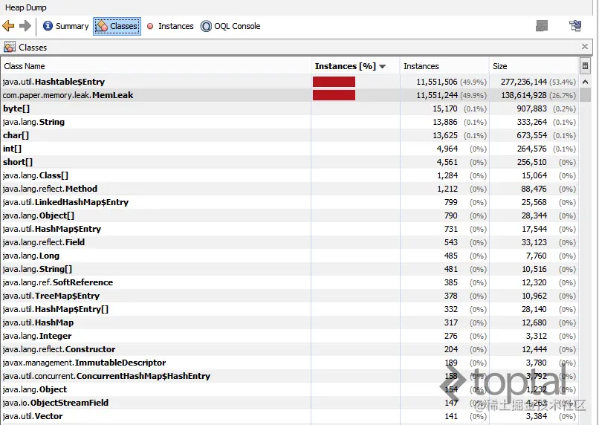This screenshot has height=425, width=599.
Task: Select the java.lang.Class[] row
Action: point(290,175)
